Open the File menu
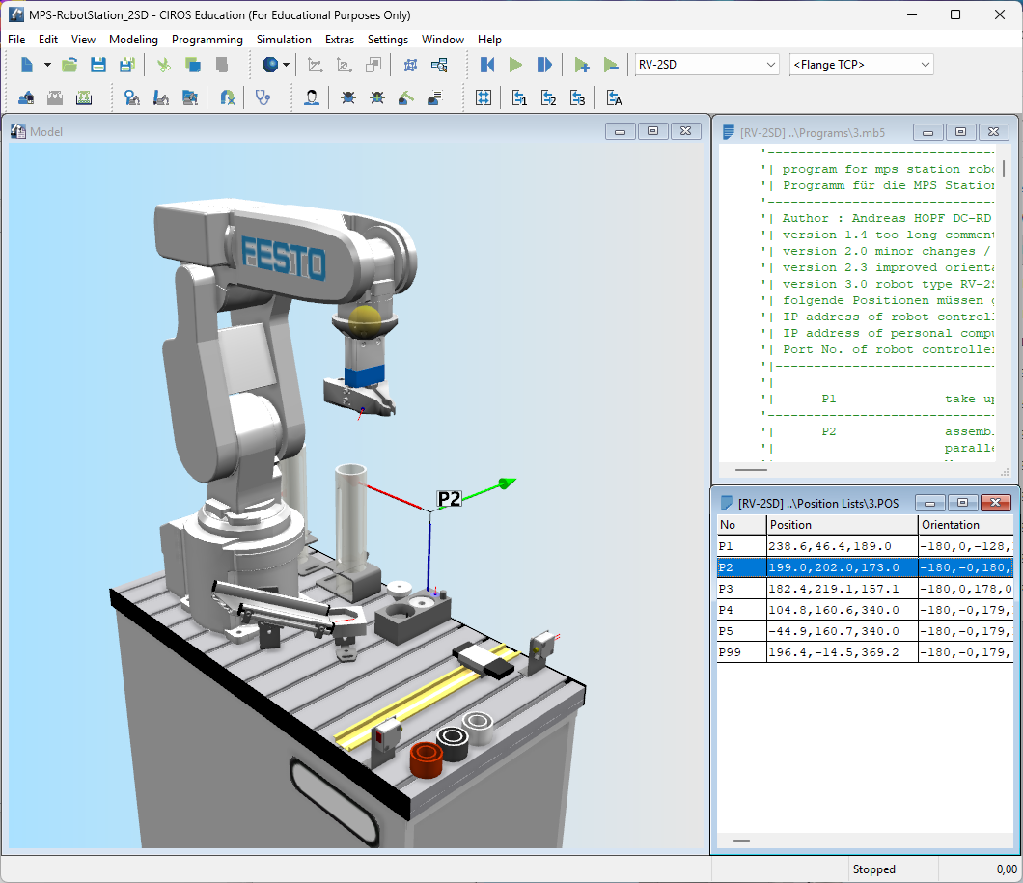This screenshot has height=883, width=1023. coord(16,40)
